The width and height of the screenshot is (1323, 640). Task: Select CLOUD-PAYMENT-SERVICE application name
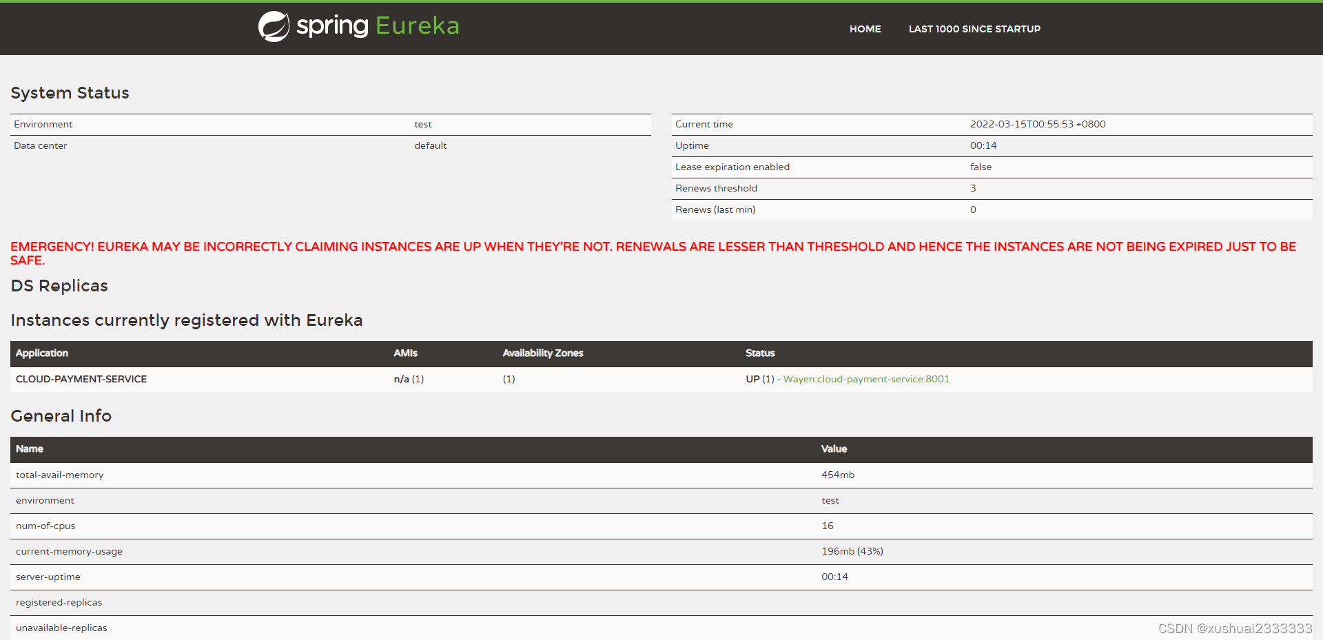(x=81, y=379)
